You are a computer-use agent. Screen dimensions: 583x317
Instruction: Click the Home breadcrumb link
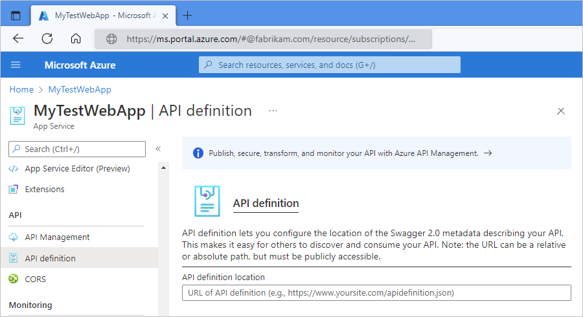click(x=21, y=89)
